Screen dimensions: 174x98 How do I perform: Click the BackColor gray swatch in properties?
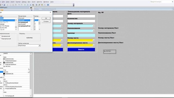pyautogui.click(x=4, y=59)
